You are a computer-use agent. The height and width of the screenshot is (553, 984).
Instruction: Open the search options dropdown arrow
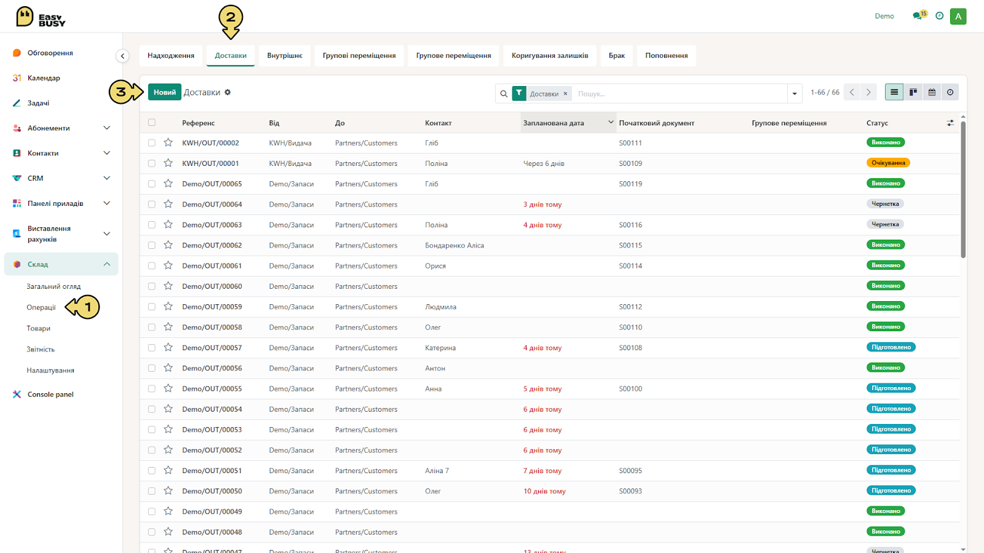point(795,94)
